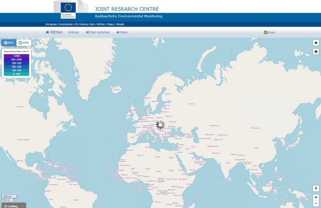Click the Algeria label on the map
321x208 pixels.
pos(140,155)
